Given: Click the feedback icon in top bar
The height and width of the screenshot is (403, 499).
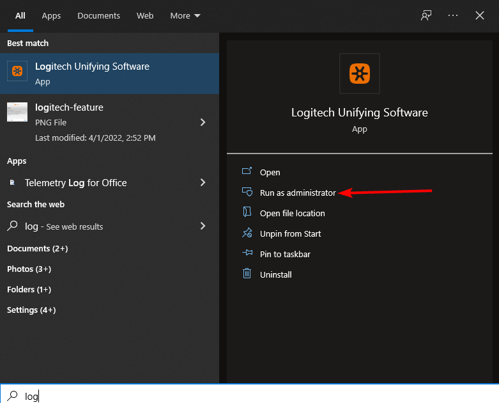Looking at the screenshot, I should pos(426,15).
